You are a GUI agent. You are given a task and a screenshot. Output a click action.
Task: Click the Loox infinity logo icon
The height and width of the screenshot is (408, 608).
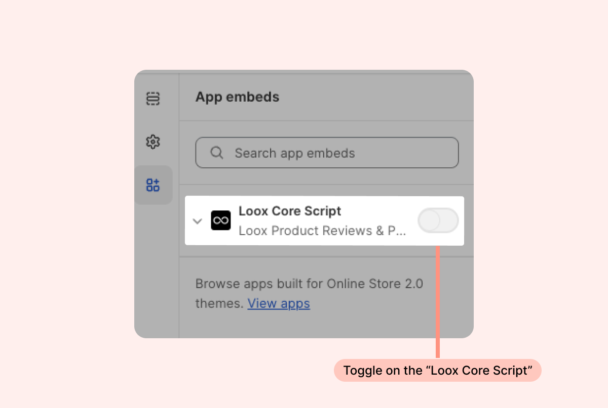click(x=221, y=220)
